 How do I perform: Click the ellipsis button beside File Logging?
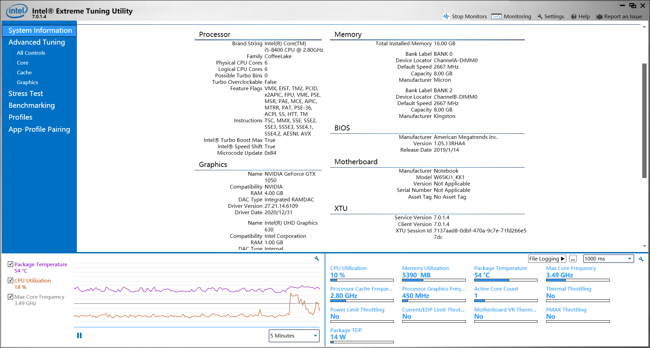tap(573, 259)
